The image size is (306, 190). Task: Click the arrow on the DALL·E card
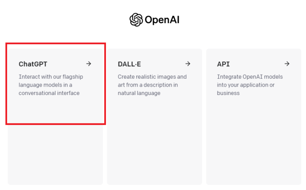tap(188, 64)
